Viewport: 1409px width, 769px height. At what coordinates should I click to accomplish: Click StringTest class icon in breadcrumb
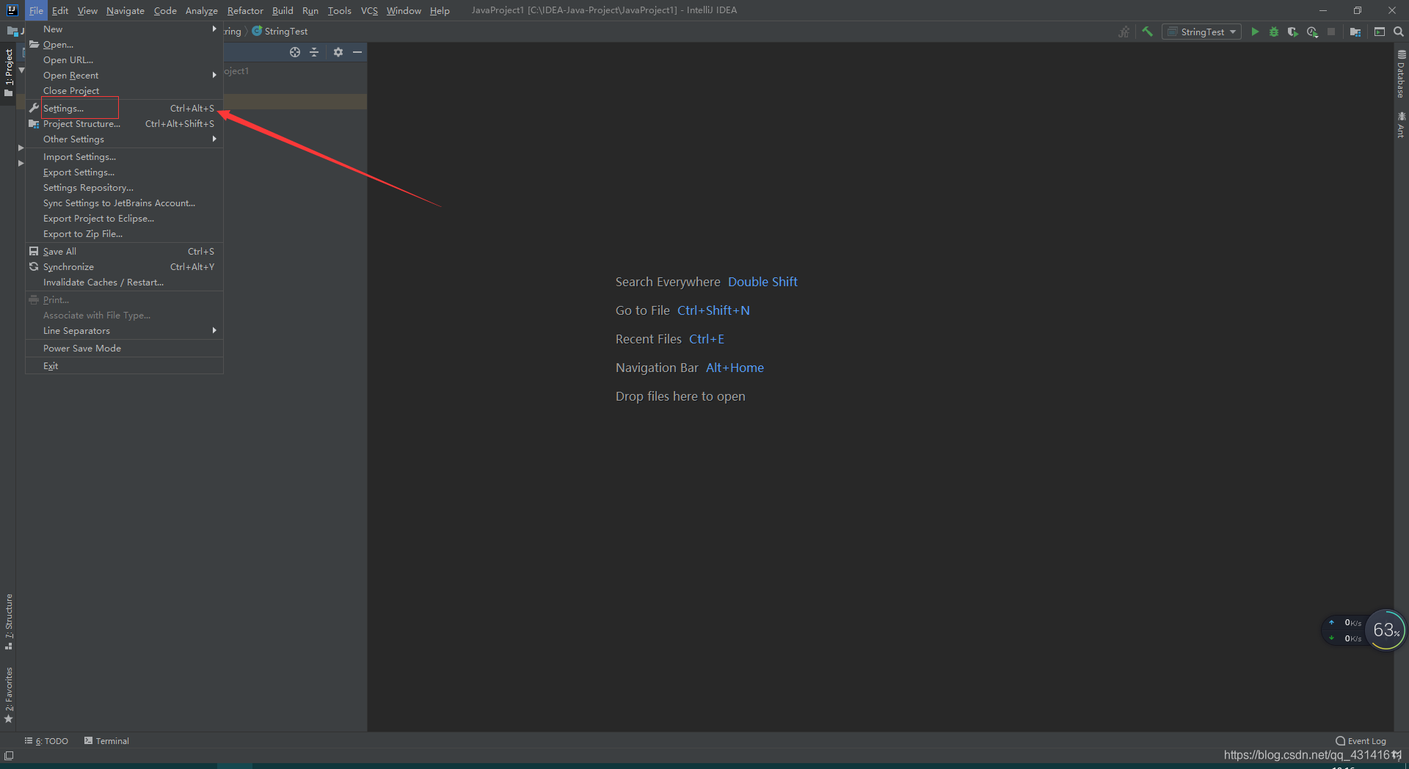tap(257, 31)
